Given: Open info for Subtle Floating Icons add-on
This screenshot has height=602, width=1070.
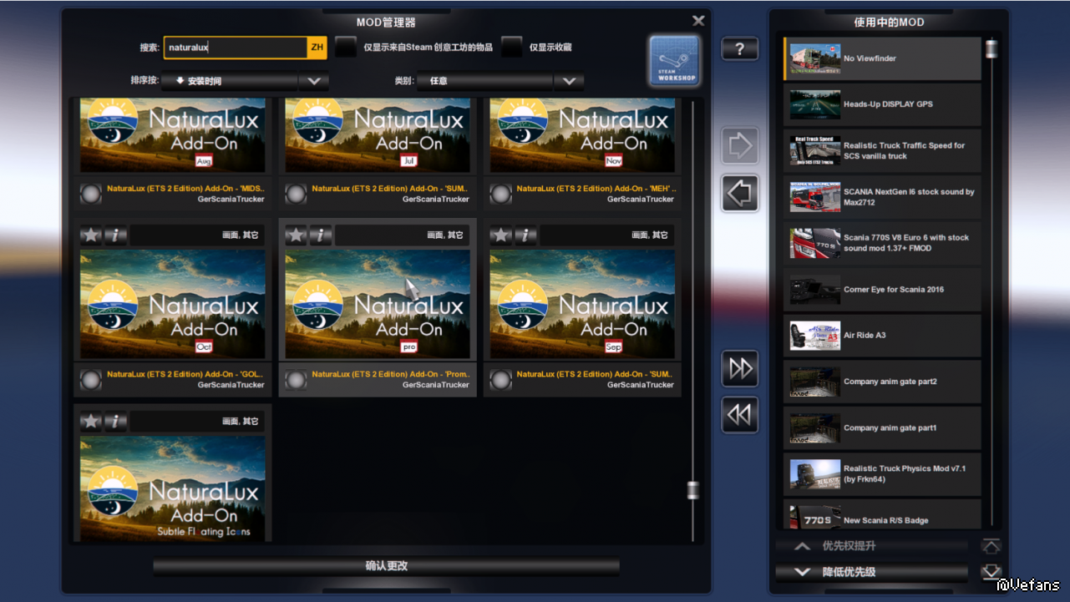Looking at the screenshot, I should 116,422.
